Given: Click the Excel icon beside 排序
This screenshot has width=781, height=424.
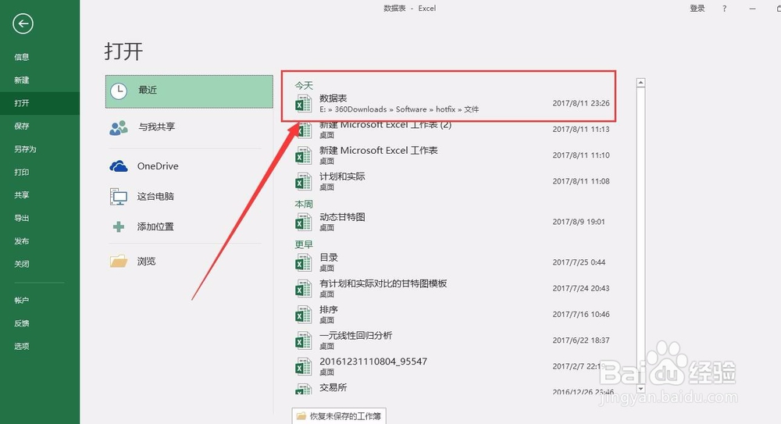Looking at the screenshot, I should pos(303,315).
